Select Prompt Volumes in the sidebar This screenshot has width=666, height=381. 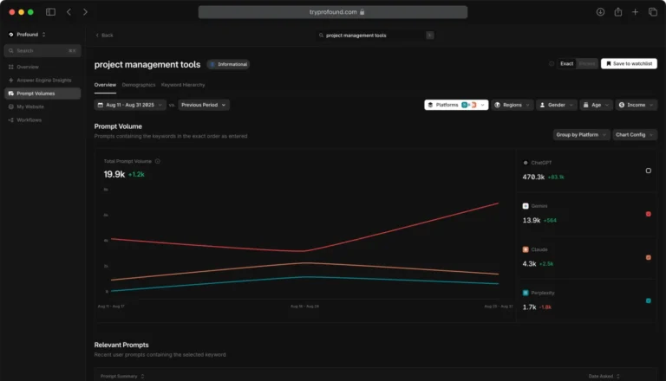click(42, 94)
